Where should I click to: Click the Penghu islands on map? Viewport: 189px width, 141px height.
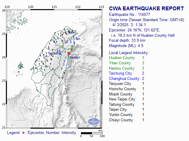(x=21, y=66)
